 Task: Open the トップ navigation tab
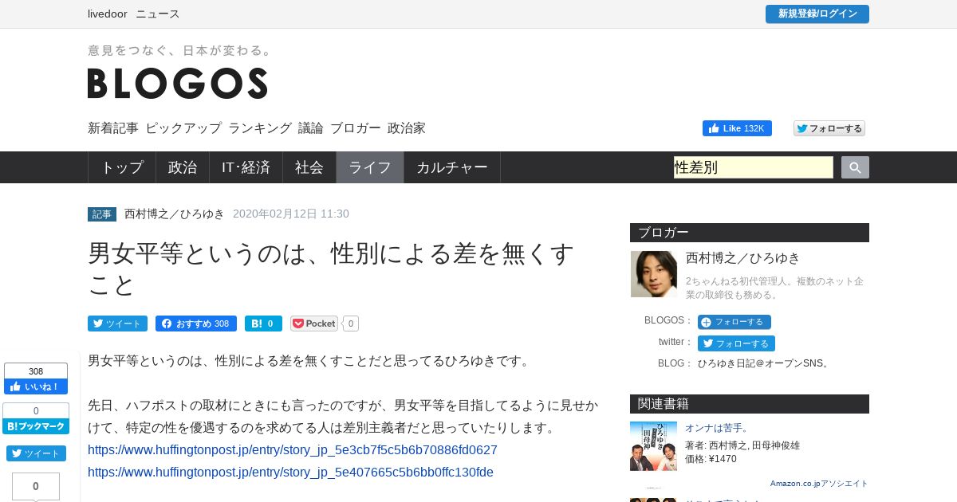(x=122, y=167)
